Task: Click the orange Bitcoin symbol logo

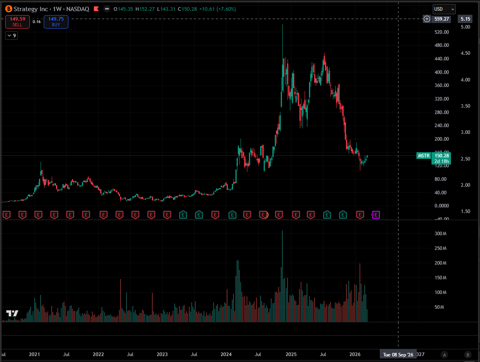Action: coord(8,9)
